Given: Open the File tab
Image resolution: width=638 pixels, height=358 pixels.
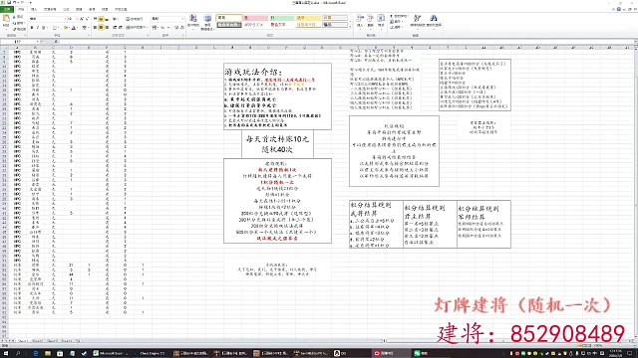Looking at the screenshot, I should pos(7,9).
